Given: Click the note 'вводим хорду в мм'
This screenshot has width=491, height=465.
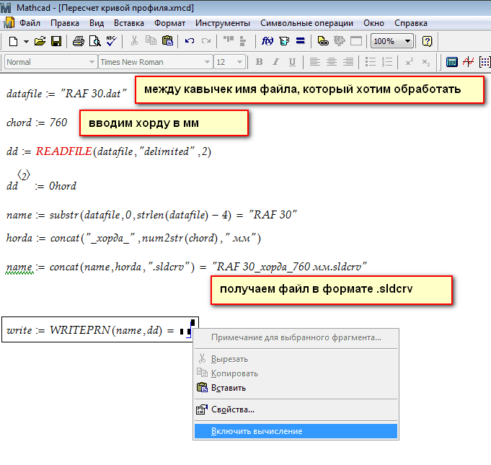Looking at the screenshot, I should click(164, 123).
